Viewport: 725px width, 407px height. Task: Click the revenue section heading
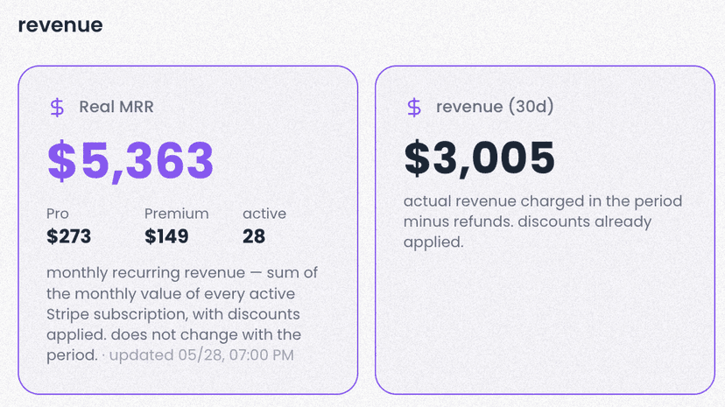60,25
